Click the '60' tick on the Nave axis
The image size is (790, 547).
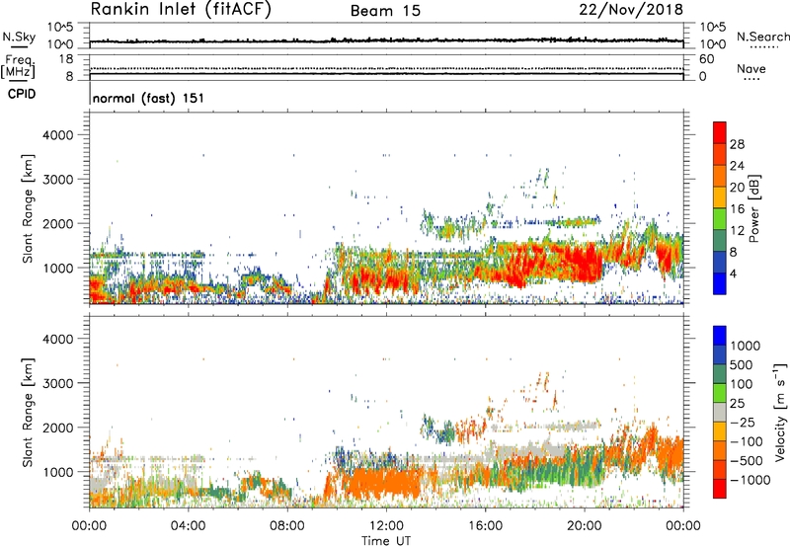[x=707, y=59]
